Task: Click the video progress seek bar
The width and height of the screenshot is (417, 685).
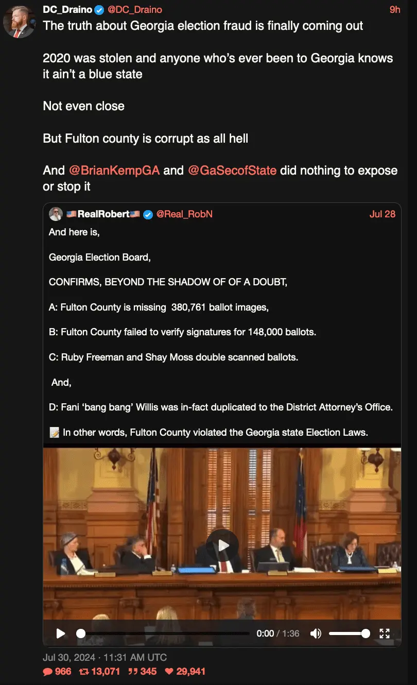Action: [163, 633]
